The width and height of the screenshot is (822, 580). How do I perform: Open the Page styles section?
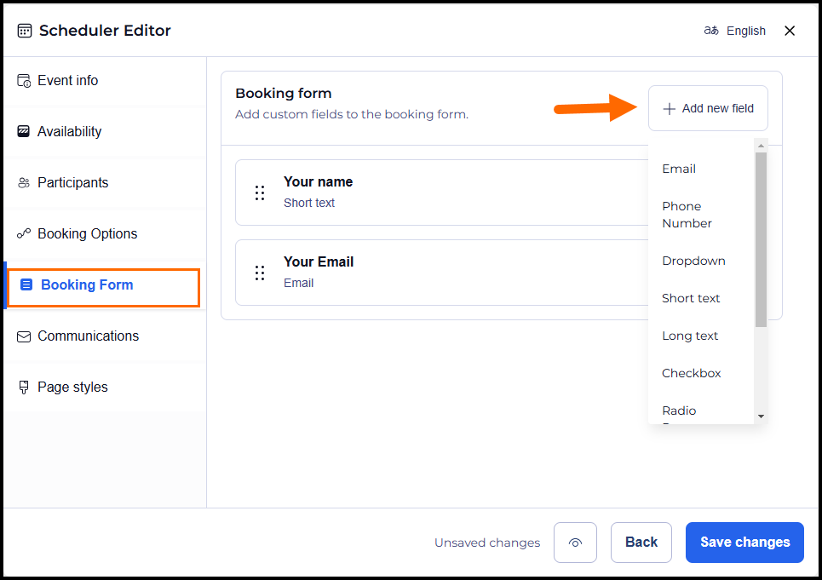(x=105, y=388)
